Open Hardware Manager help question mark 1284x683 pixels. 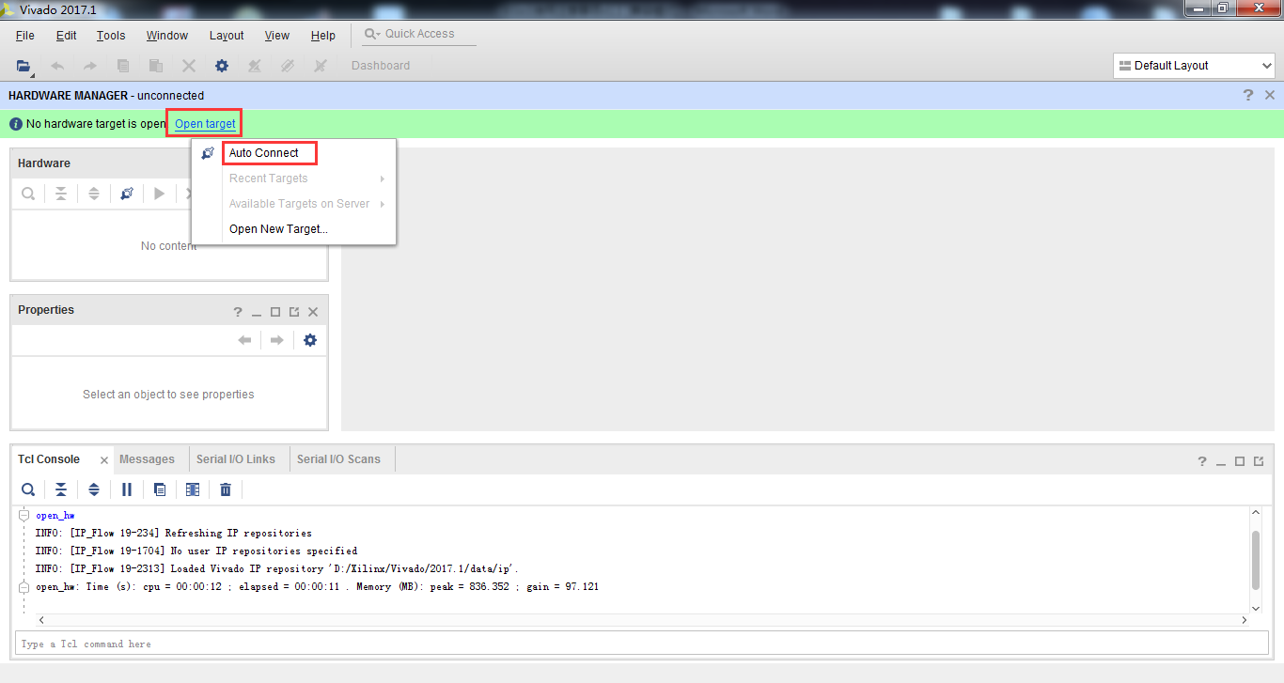tap(1248, 95)
